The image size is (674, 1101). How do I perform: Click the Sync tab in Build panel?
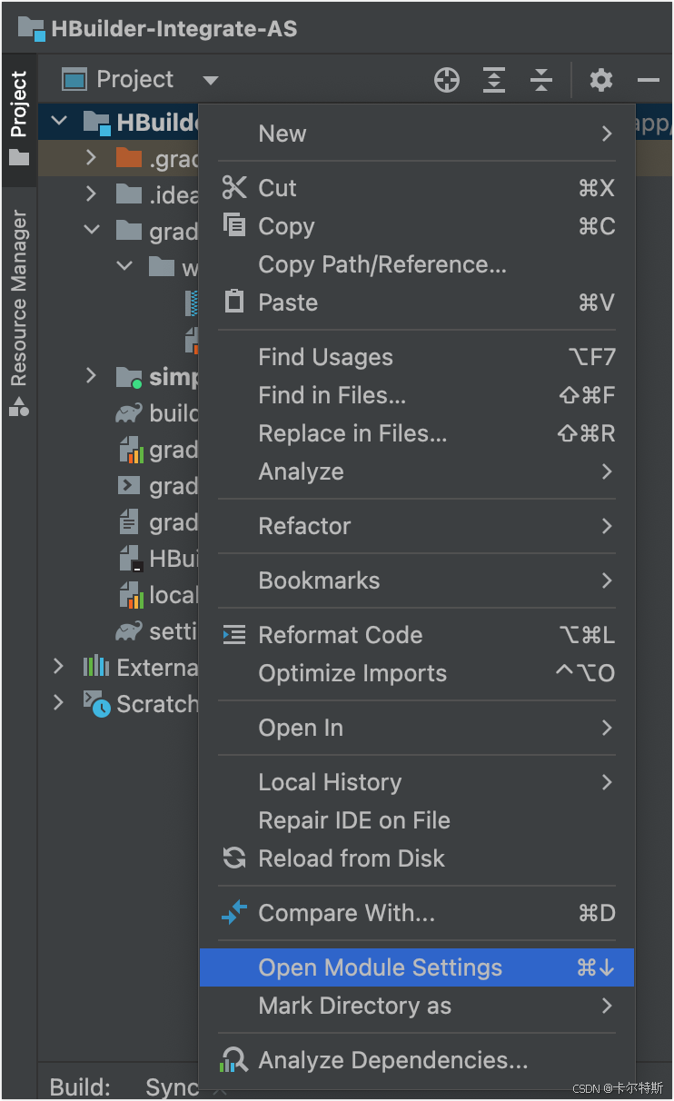(172, 1087)
